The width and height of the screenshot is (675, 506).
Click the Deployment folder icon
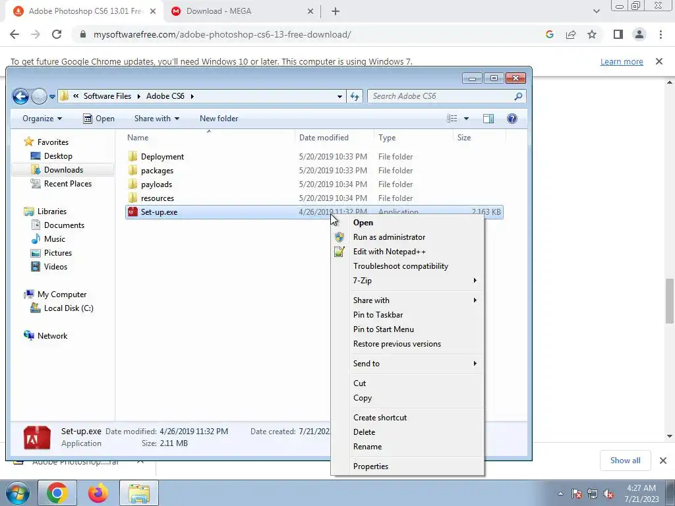tap(132, 156)
